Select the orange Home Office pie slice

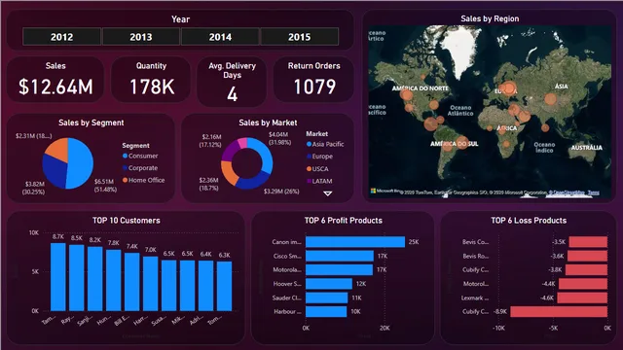pyautogui.click(x=58, y=149)
